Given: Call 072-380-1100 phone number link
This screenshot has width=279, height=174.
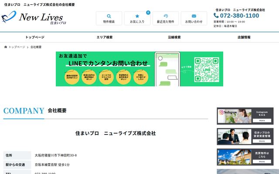Looking at the screenshot, I should click(x=239, y=16).
